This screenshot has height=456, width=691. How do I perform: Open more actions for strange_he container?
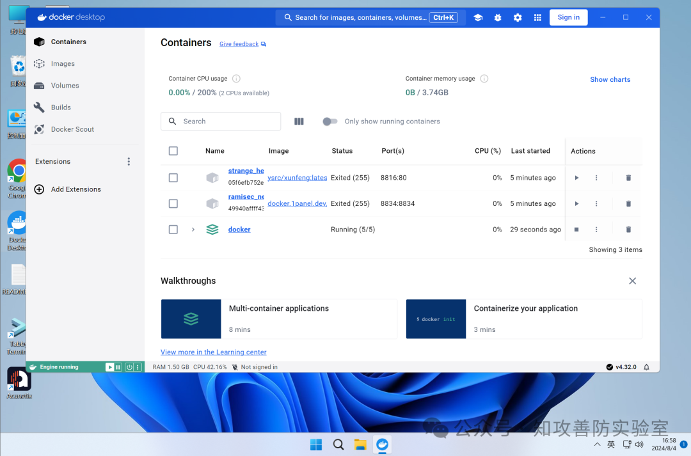[x=596, y=178]
